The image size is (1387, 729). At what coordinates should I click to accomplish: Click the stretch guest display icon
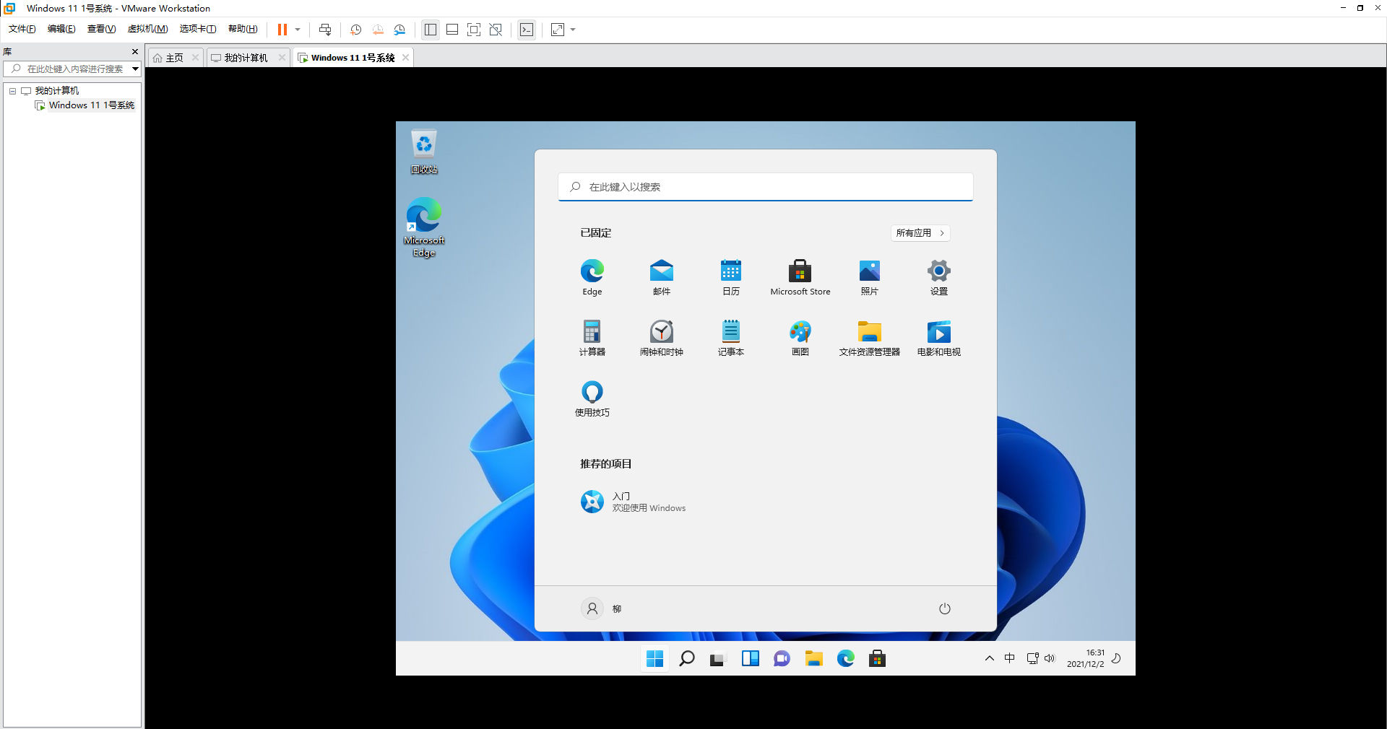(558, 30)
